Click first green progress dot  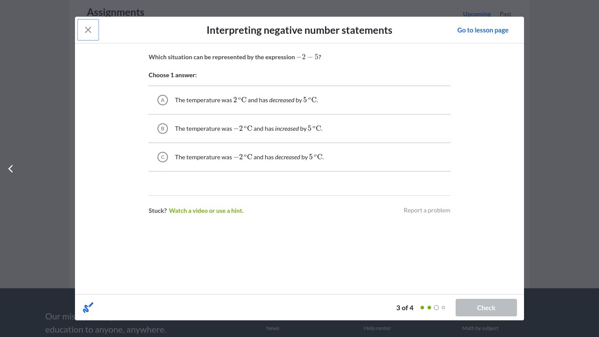click(422, 308)
